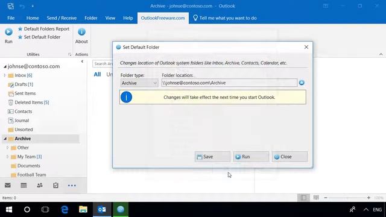The height and width of the screenshot is (217, 386).
Task: Select the OutlookFreeware.com tab
Action: pos(163,18)
